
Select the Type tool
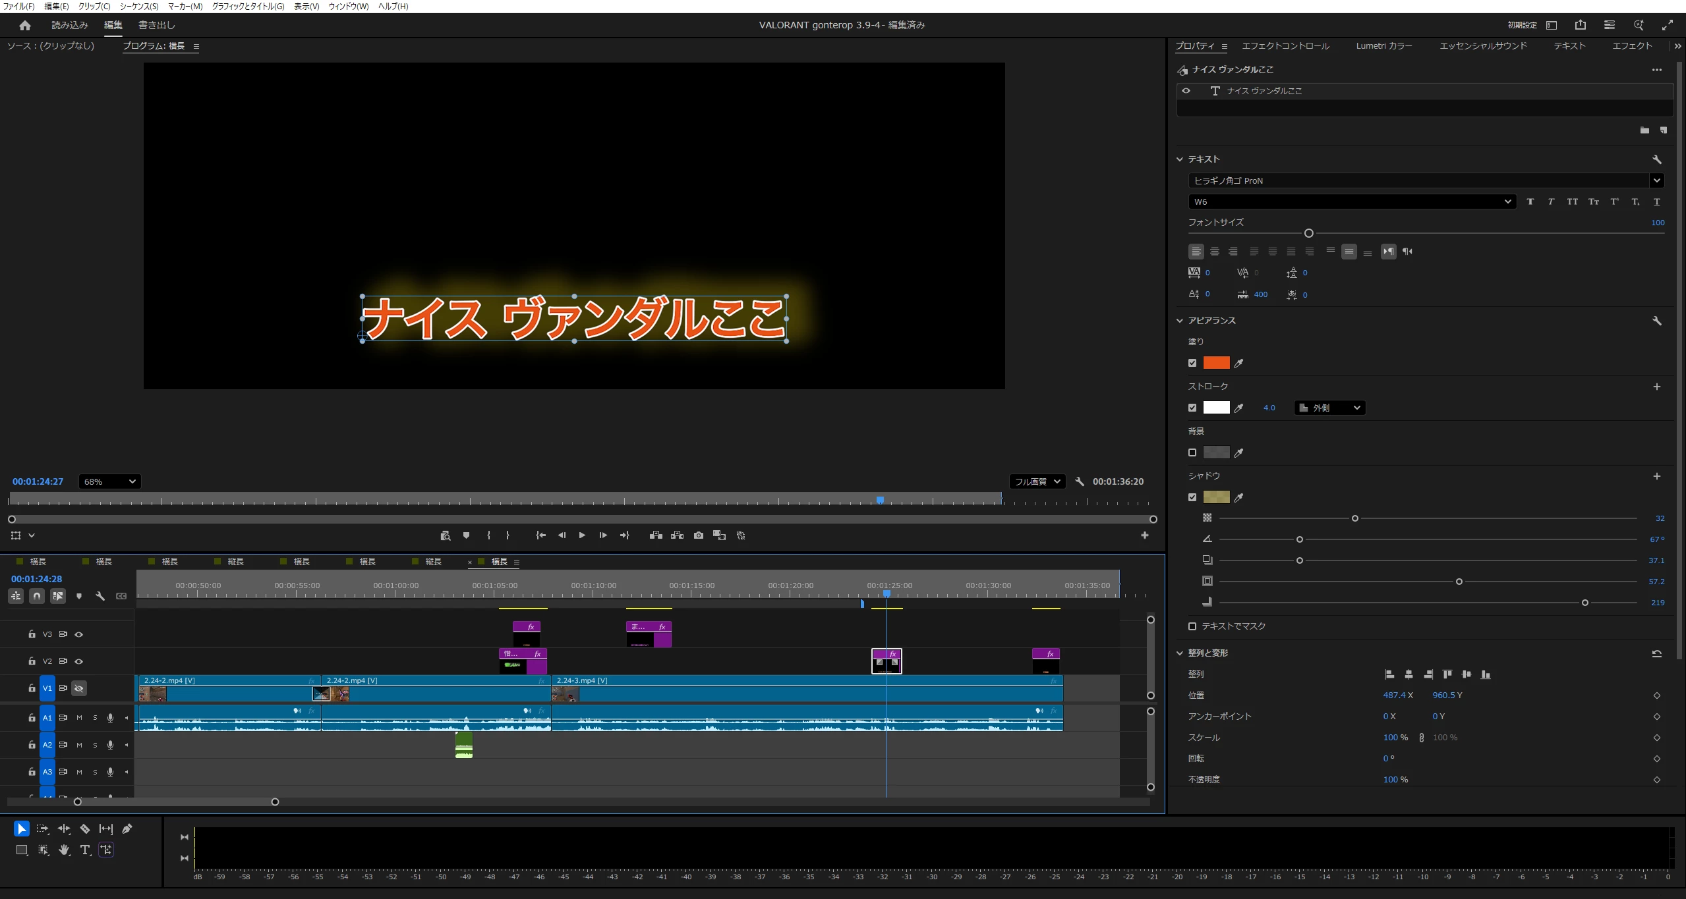[85, 850]
